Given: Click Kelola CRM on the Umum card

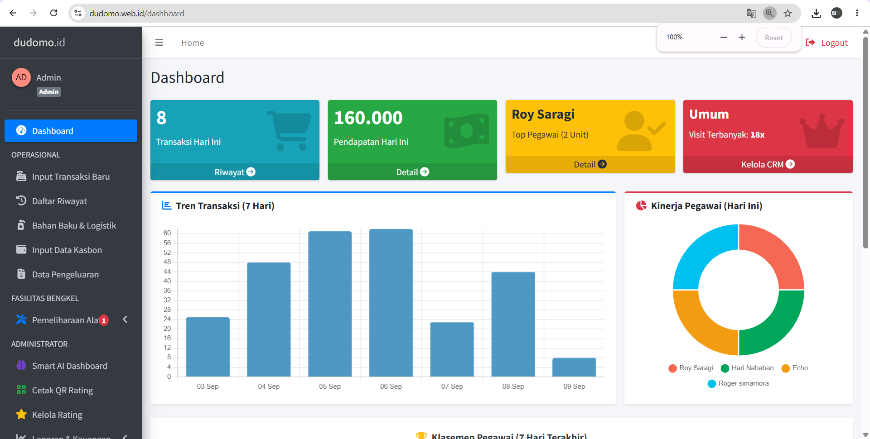Looking at the screenshot, I should click(768, 164).
